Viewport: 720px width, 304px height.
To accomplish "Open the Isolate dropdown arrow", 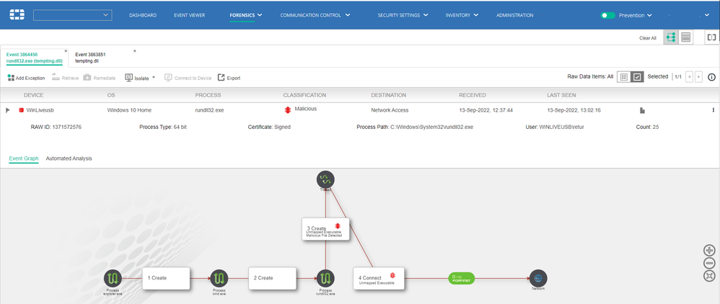I will [x=154, y=78].
